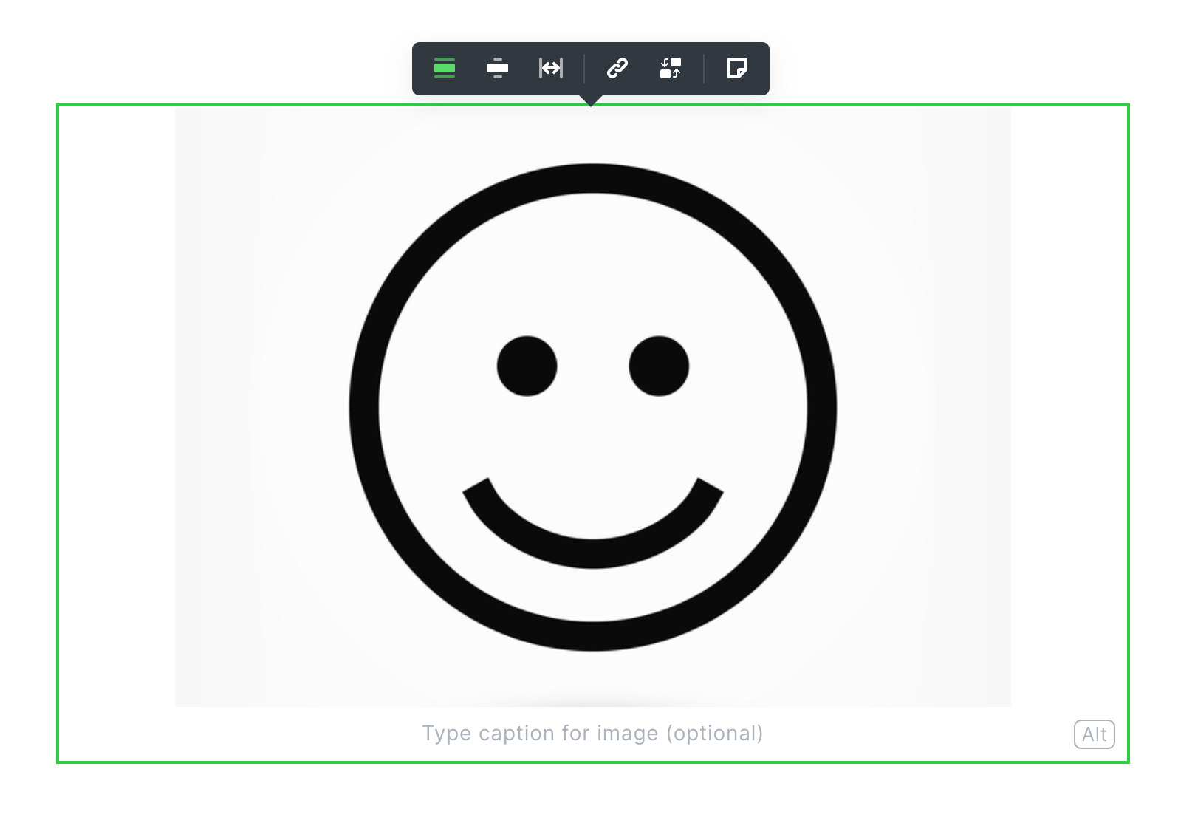Click the right edge of smiley's circle outline
This screenshot has width=1195, height=823.
click(x=821, y=408)
